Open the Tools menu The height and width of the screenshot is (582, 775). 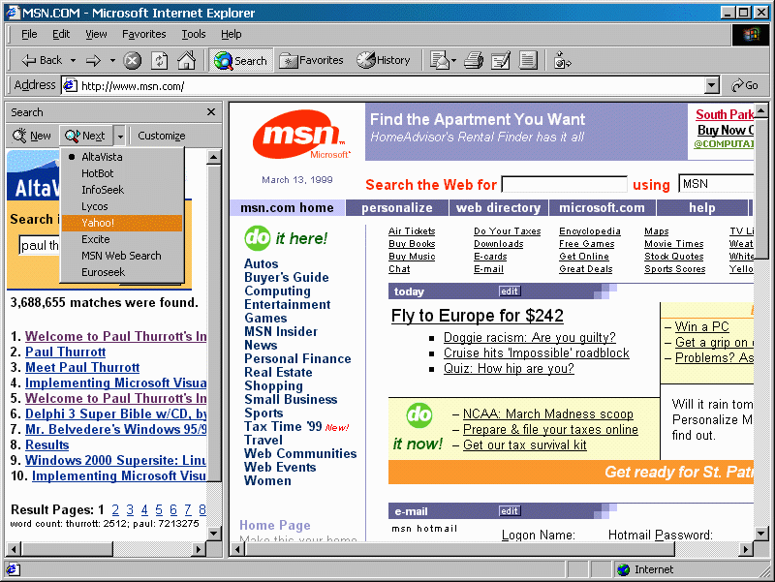(194, 34)
